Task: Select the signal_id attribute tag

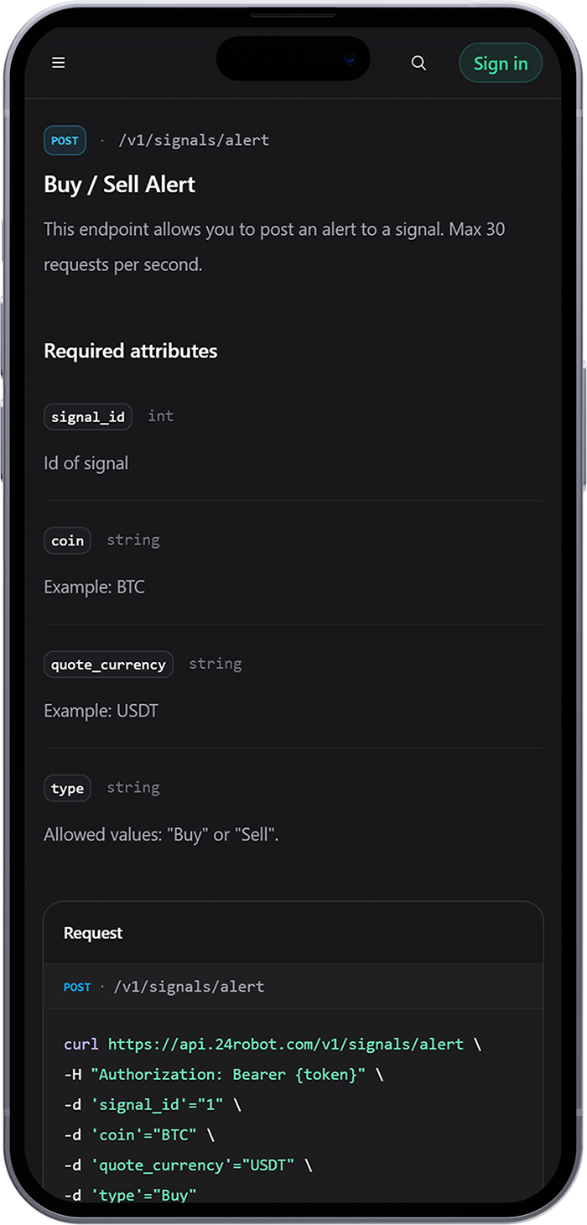Action: click(x=87, y=416)
